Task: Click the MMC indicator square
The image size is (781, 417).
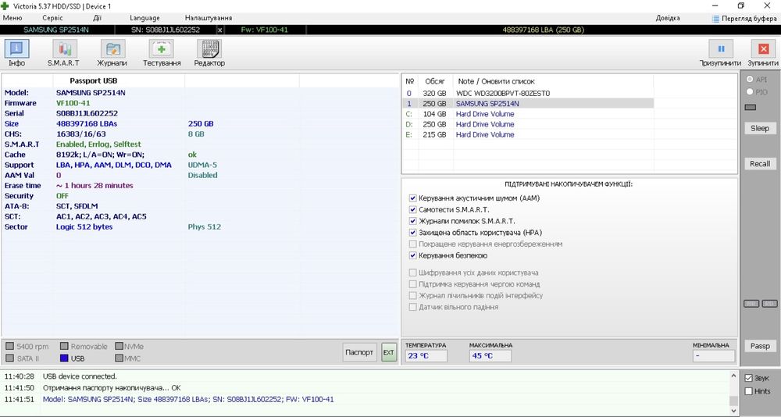Action: click(x=119, y=358)
